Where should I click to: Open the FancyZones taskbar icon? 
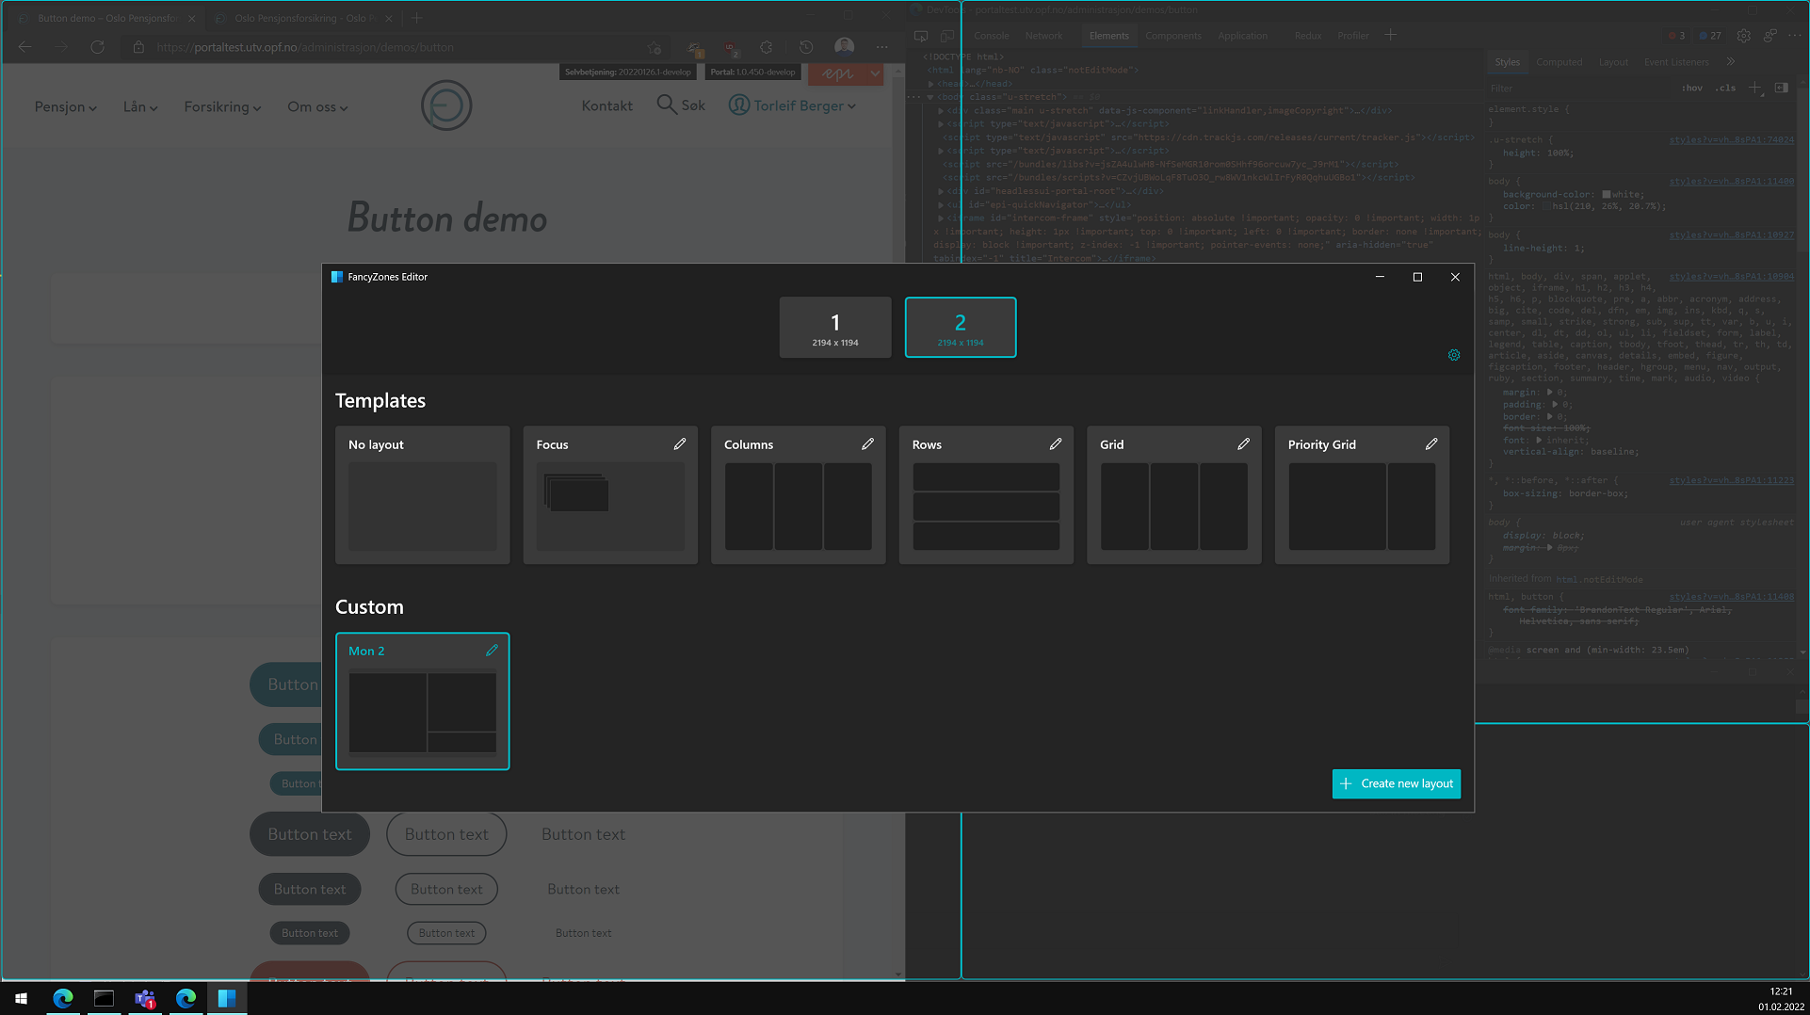[227, 998]
